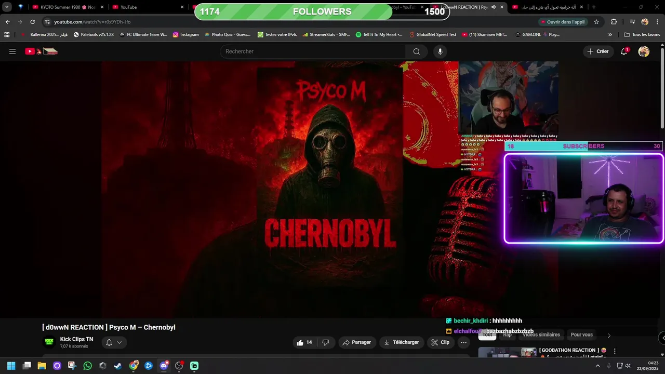Viewport: 665px width, 374px height.
Task: Click the Partager button
Action: click(x=356, y=342)
